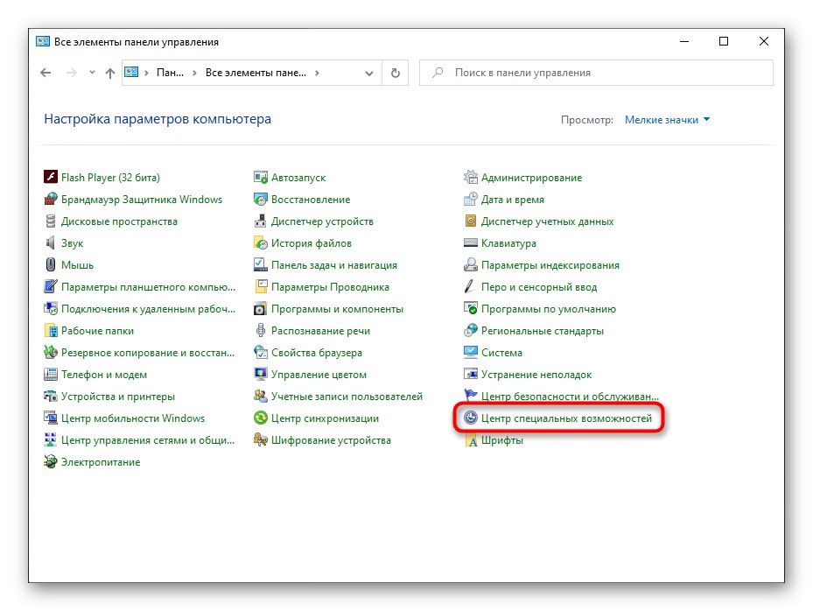Image resolution: width=813 pixels, height=611 pixels.
Task: Open the Шифрование устройства icon
Action: (x=260, y=439)
